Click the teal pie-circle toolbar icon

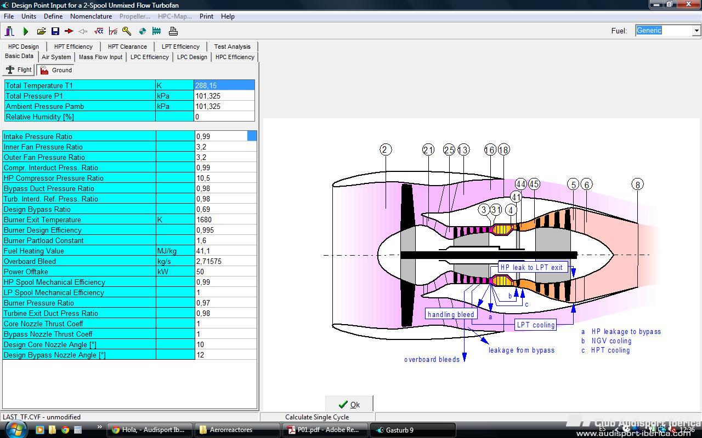[x=143, y=31]
